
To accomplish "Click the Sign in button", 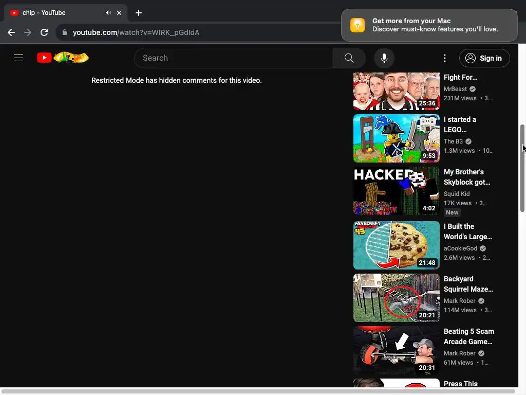I will (484, 58).
